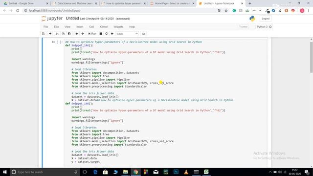Open the File menu

point(45,27)
